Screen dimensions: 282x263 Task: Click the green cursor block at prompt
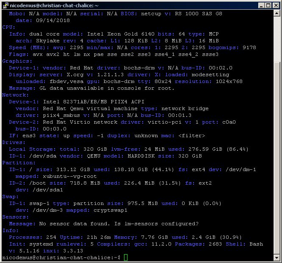pyautogui.click(x=126, y=257)
